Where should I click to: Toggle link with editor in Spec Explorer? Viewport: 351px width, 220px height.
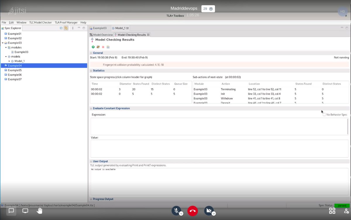(x=66, y=28)
